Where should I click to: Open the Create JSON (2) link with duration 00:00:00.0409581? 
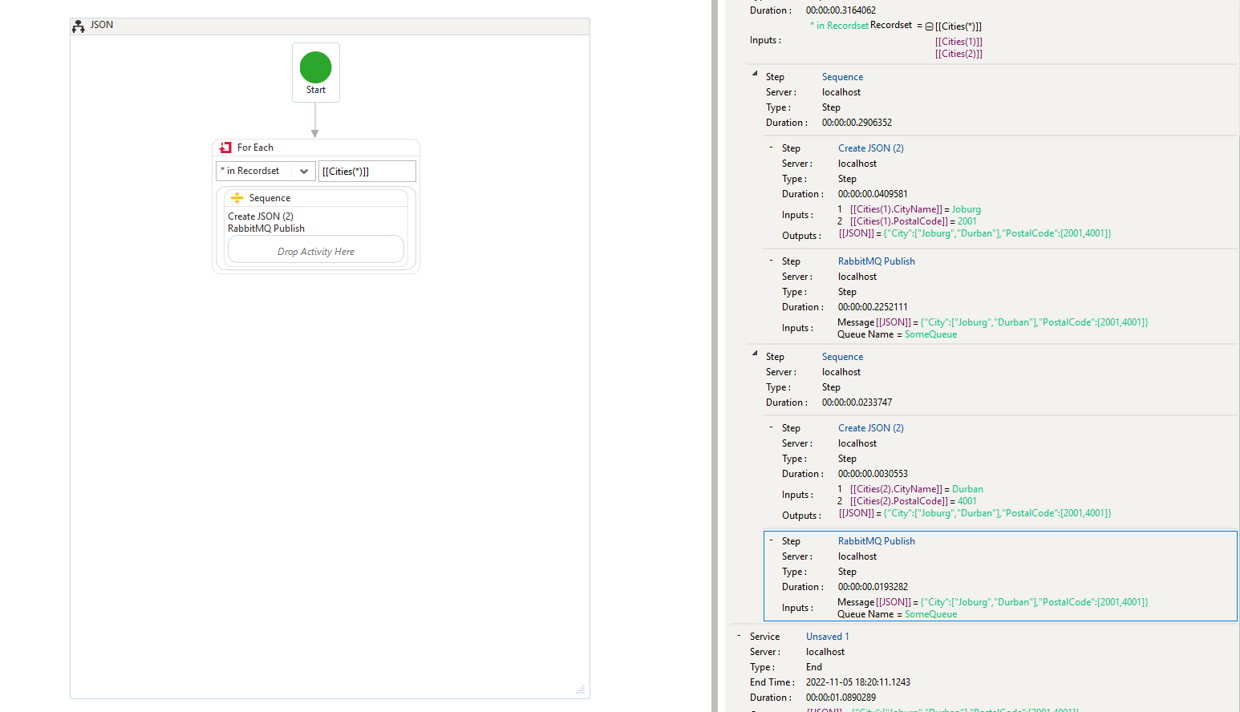871,148
